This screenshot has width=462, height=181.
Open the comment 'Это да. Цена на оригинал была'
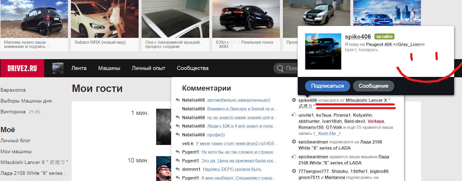[239, 161]
